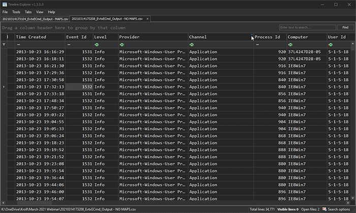The height and width of the screenshot is (213, 356).
Task: Select time cell 2013-10-23 19:44:06
Action: tap(40, 185)
